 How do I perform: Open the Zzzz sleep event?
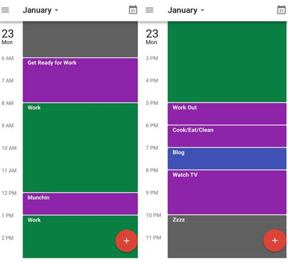click(227, 236)
